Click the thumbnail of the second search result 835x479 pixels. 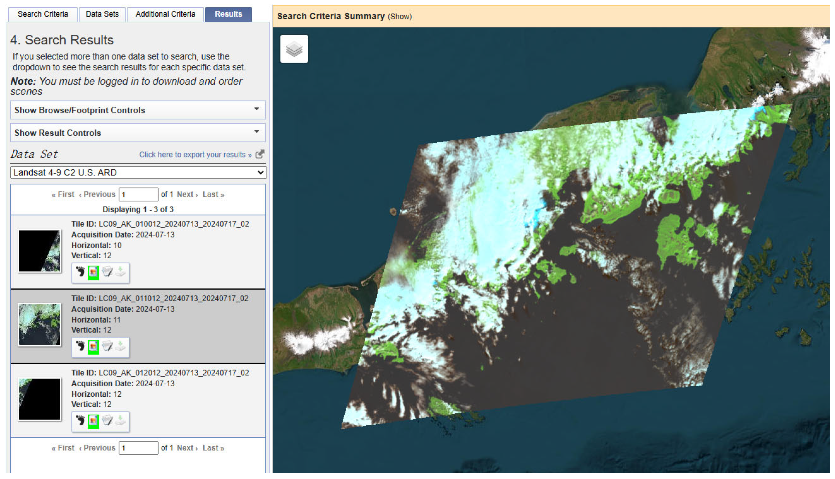click(x=39, y=325)
